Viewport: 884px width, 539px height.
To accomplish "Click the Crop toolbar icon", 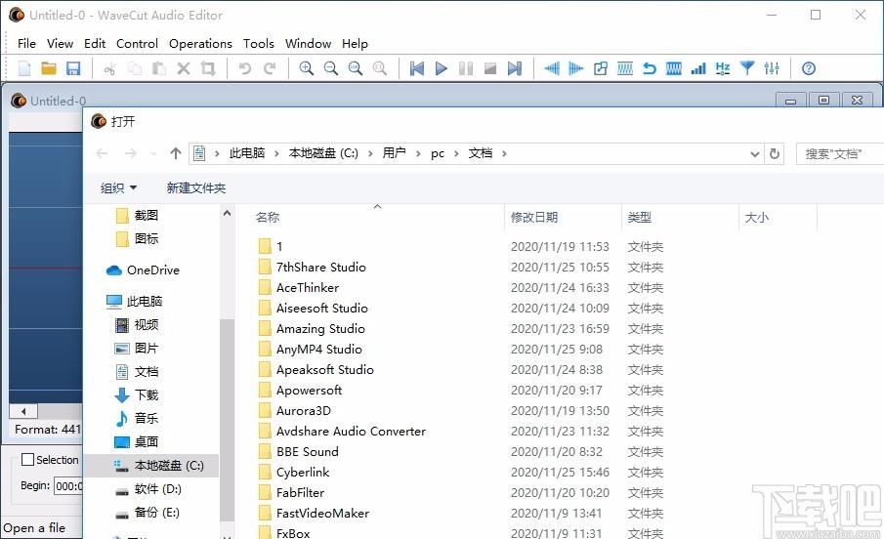I will [x=208, y=68].
